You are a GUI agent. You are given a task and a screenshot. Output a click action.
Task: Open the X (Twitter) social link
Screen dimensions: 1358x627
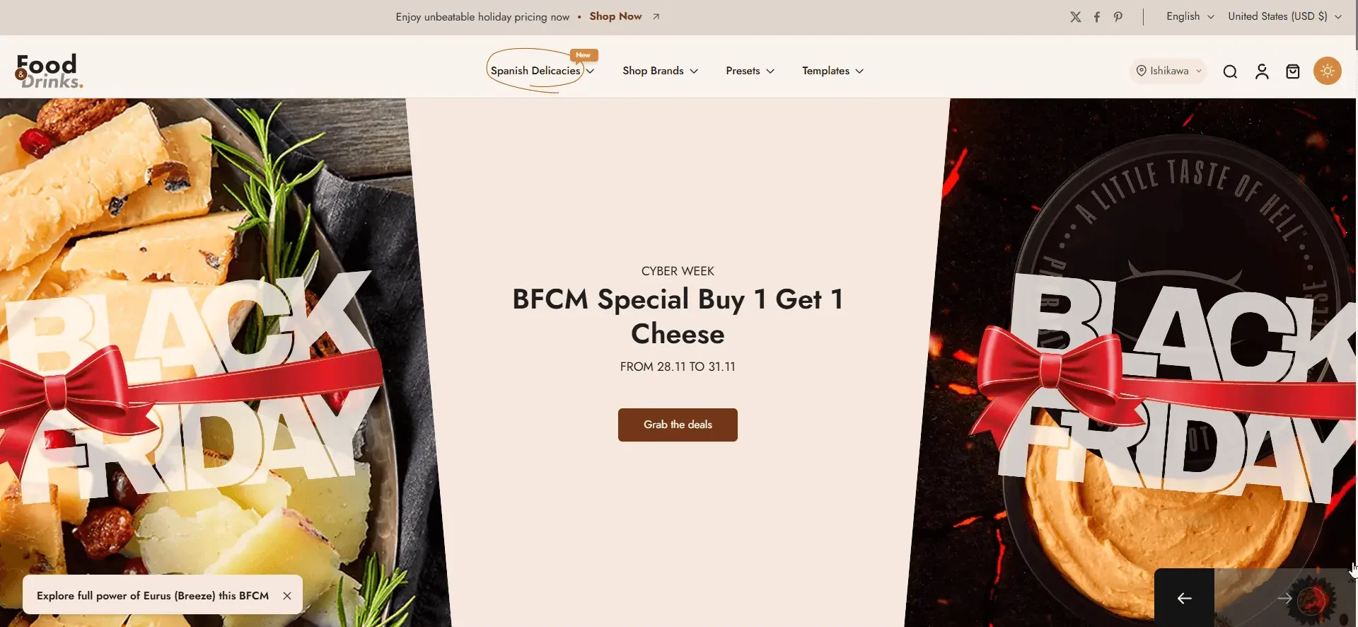click(1075, 17)
